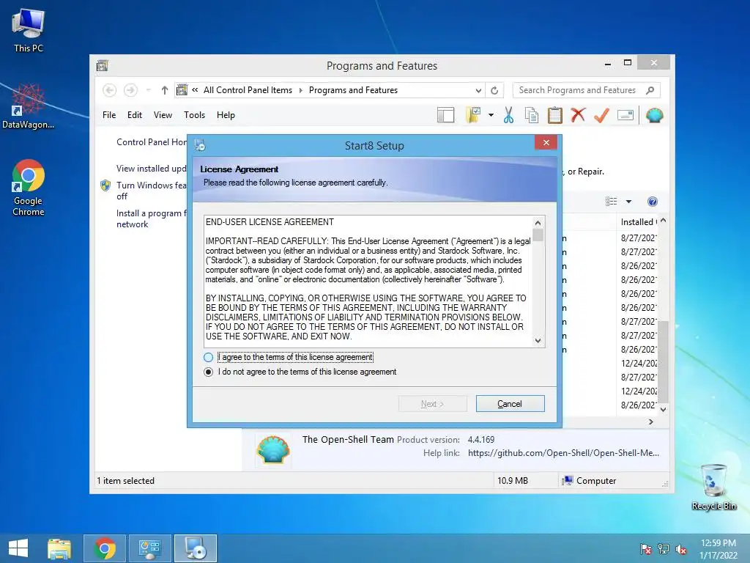Click the Up one level arrow
750x563 pixels.
point(165,90)
